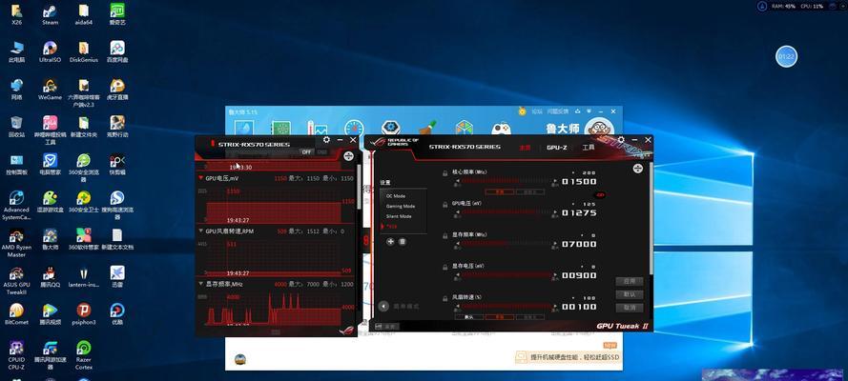
Task: Collapse the 显存频率,MHz graph
Action: pyautogui.click(x=201, y=283)
